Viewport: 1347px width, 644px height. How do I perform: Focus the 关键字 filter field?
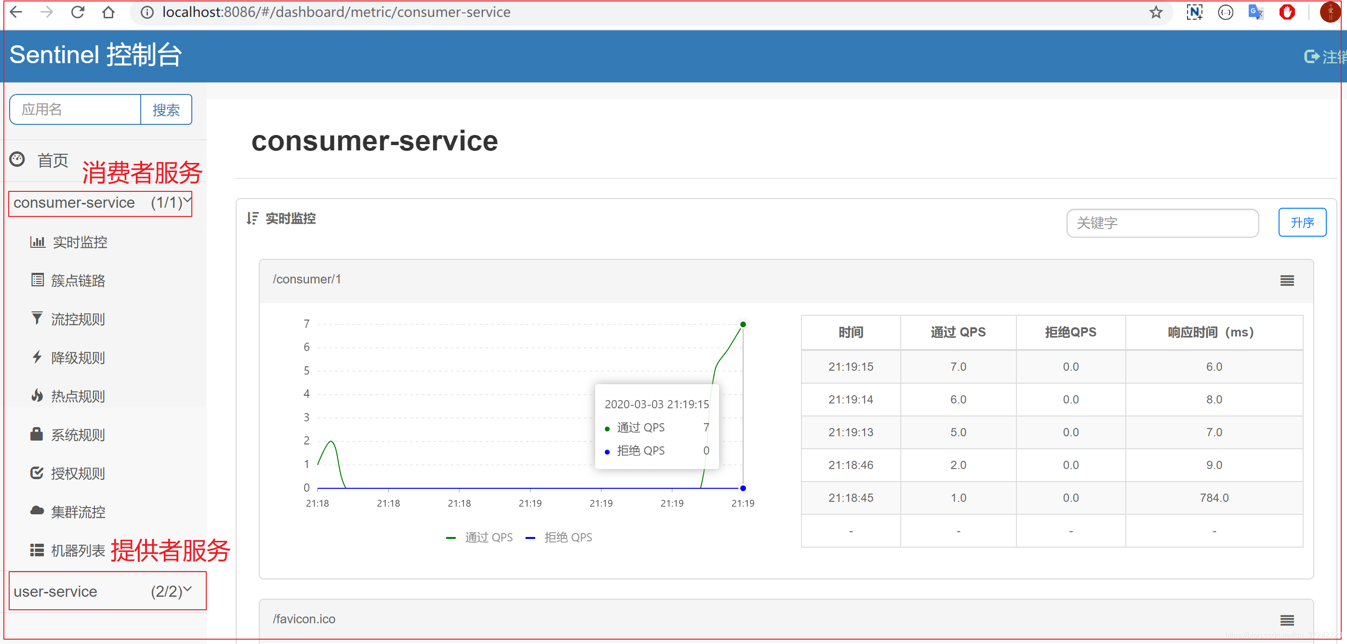[1162, 223]
